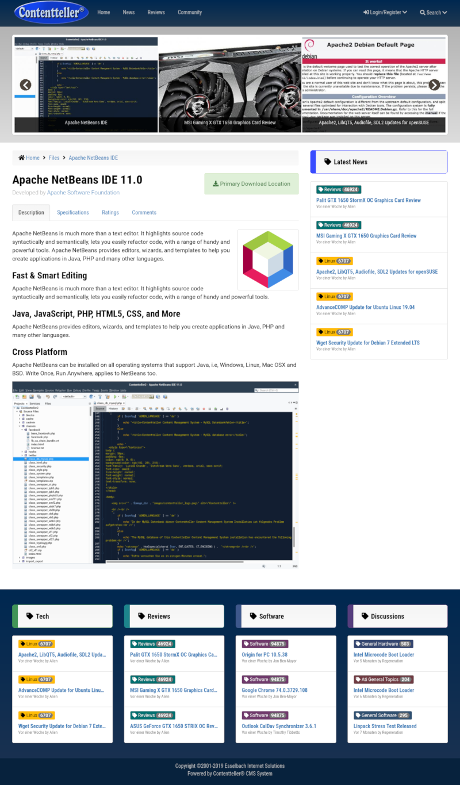This screenshot has height=785, width=460.
Task: Click 'Cross Platform' heading
Action: [x=40, y=352]
